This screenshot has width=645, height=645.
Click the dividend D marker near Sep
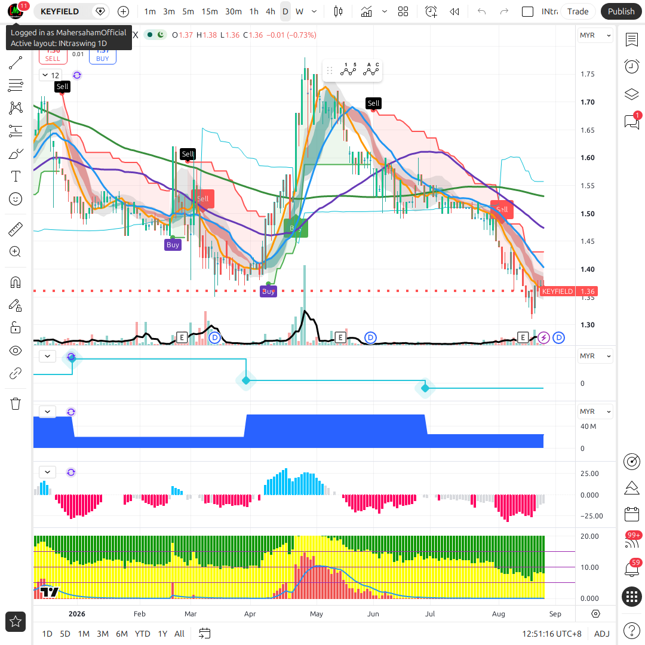pyautogui.click(x=558, y=338)
